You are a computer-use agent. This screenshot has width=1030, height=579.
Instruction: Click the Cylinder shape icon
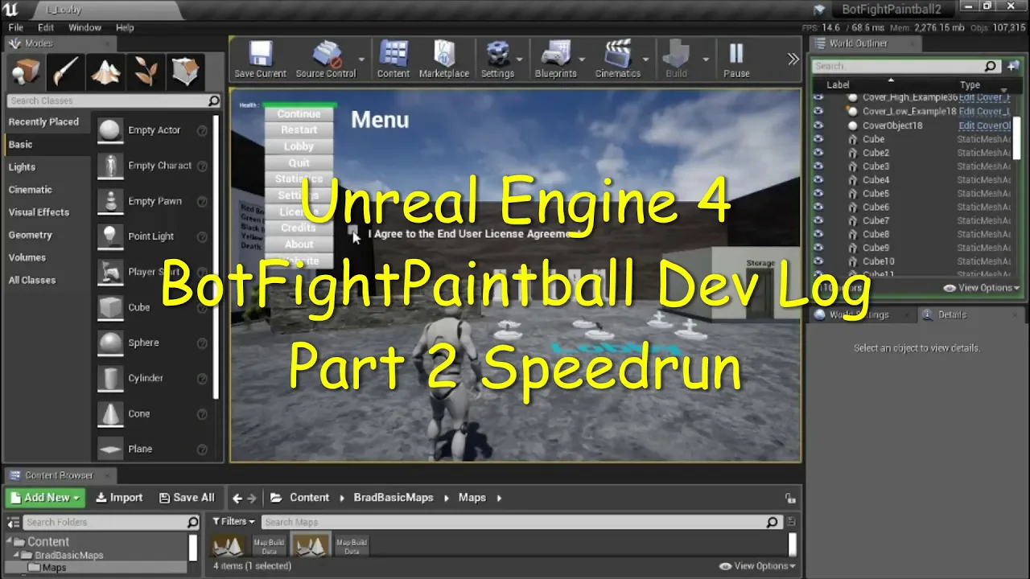tap(110, 378)
